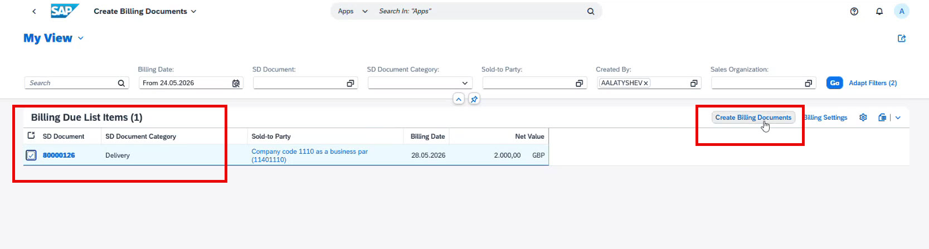Open Company code 1110 business partner link
The height and width of the screenshot is (249, 929).
coord(309,155)
